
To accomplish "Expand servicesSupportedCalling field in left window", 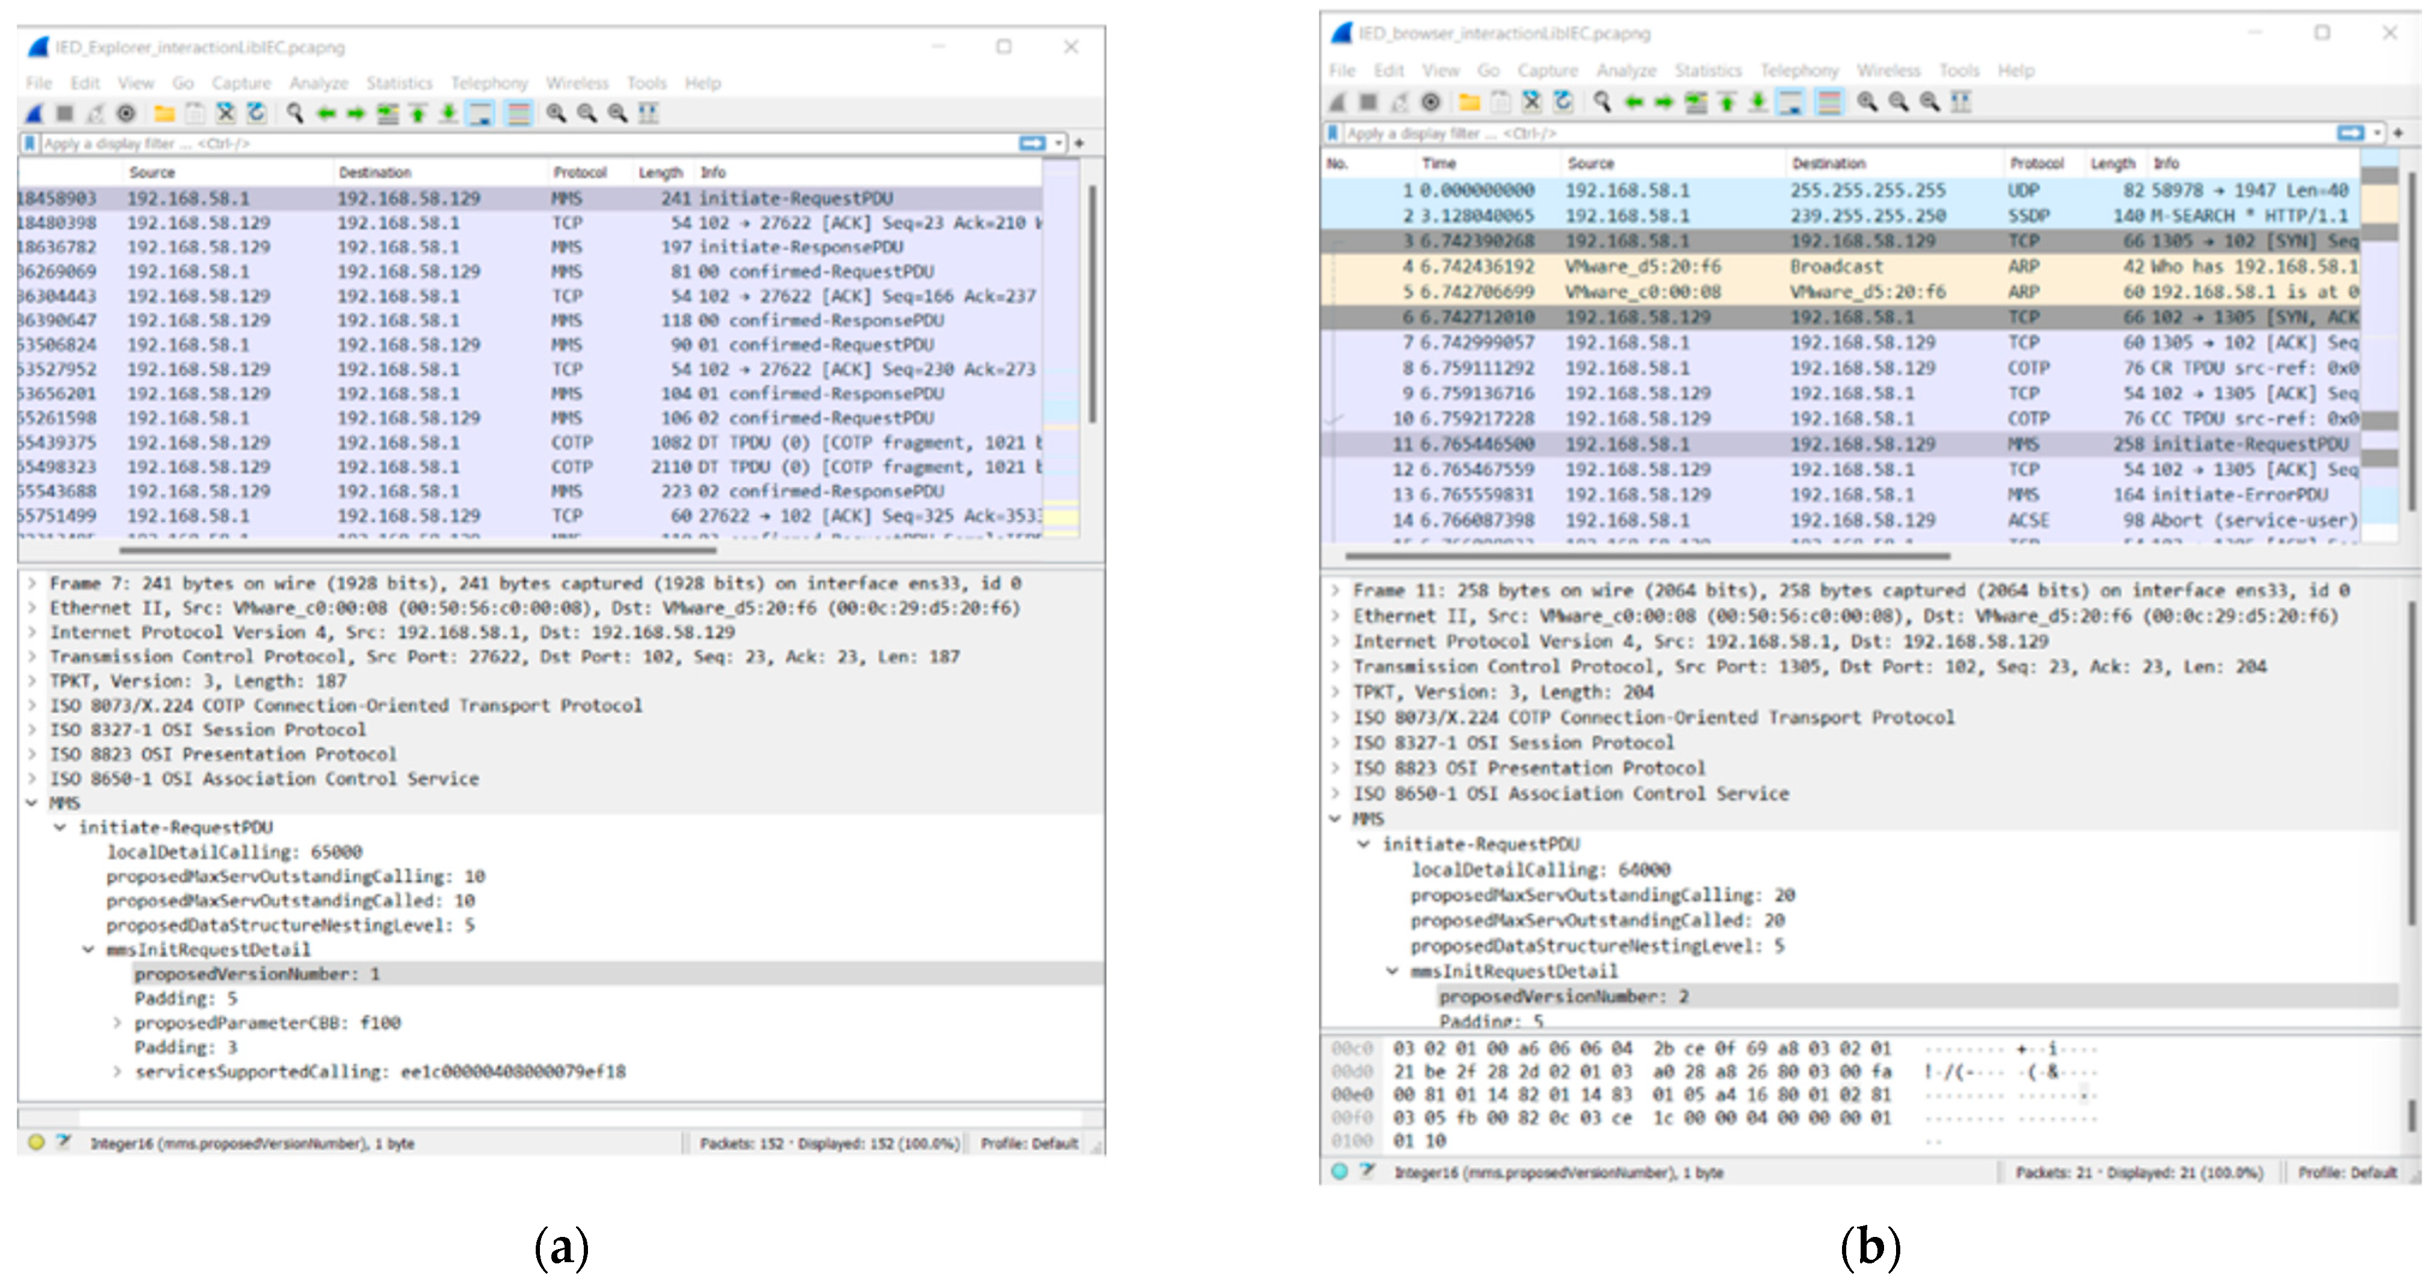I will tap(117, 1072).
